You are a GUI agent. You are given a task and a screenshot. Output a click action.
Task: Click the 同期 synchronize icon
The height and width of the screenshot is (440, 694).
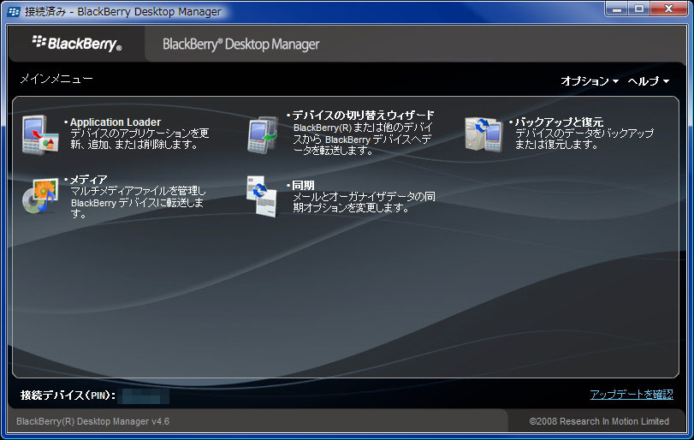(263, 195)
